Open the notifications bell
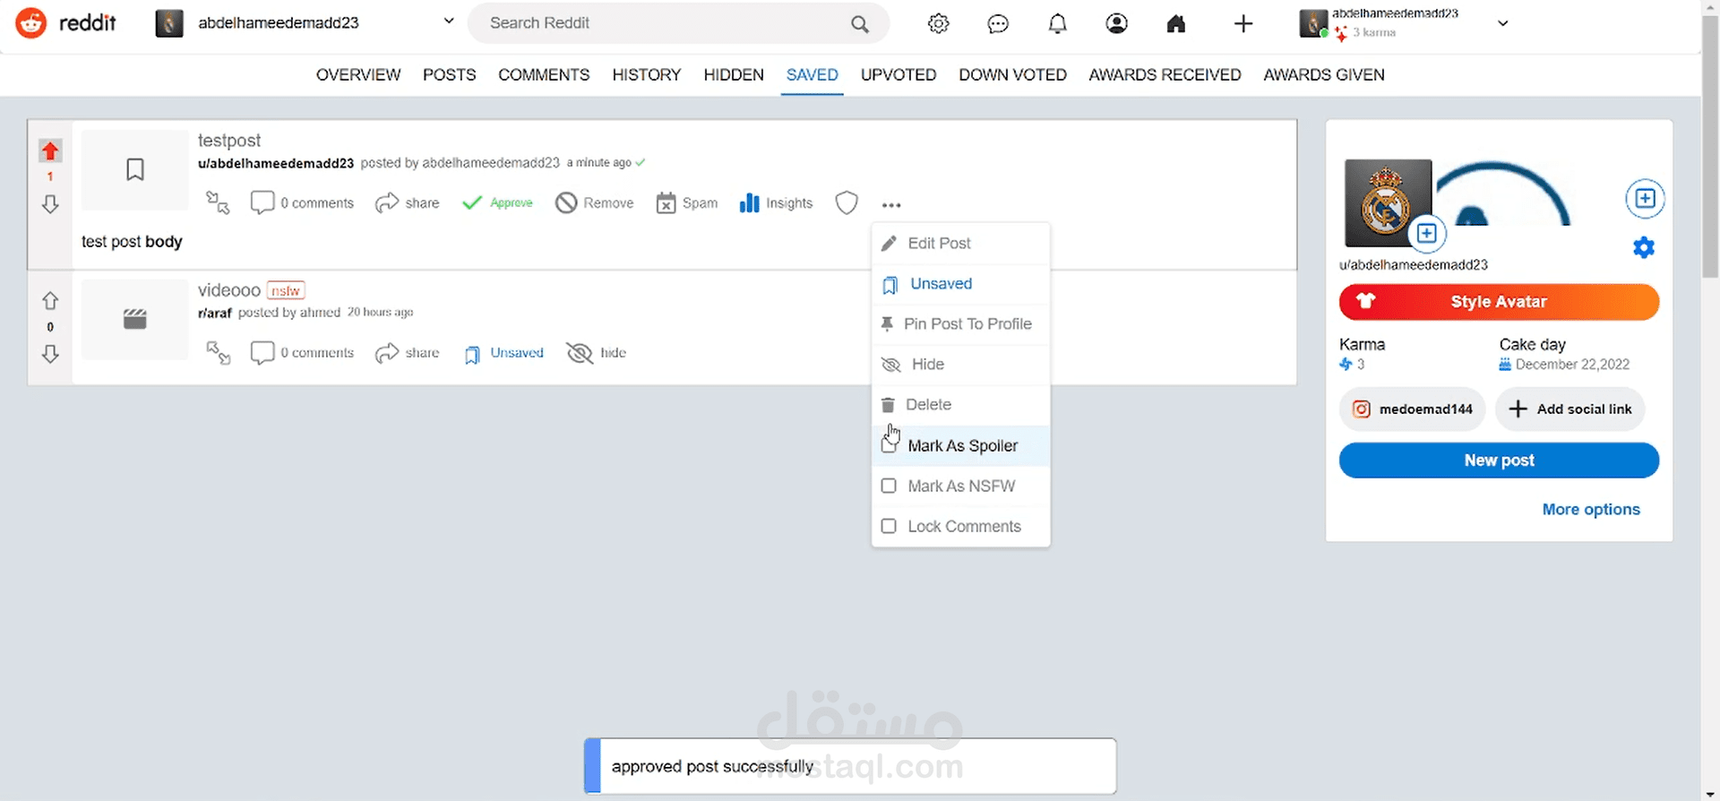This screenshot has height=801, width=1720. click(1057, 24)
